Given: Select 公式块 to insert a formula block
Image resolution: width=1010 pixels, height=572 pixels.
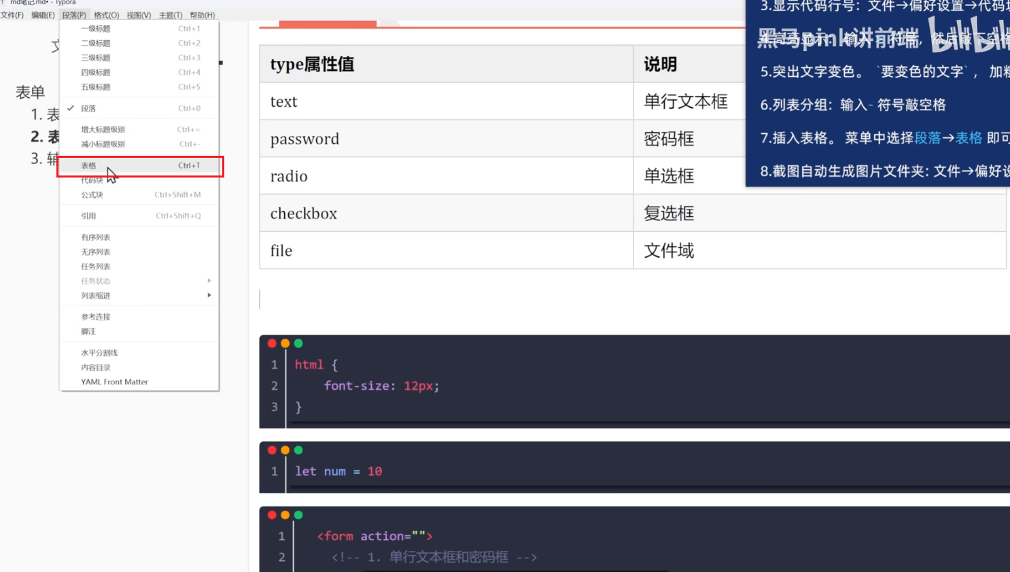Looking at the screenshot, I should pos(91,195).
